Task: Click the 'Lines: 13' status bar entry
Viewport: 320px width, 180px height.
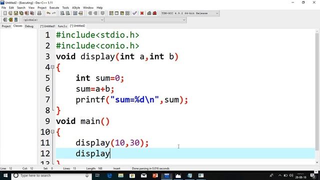Action: [69, 168]
